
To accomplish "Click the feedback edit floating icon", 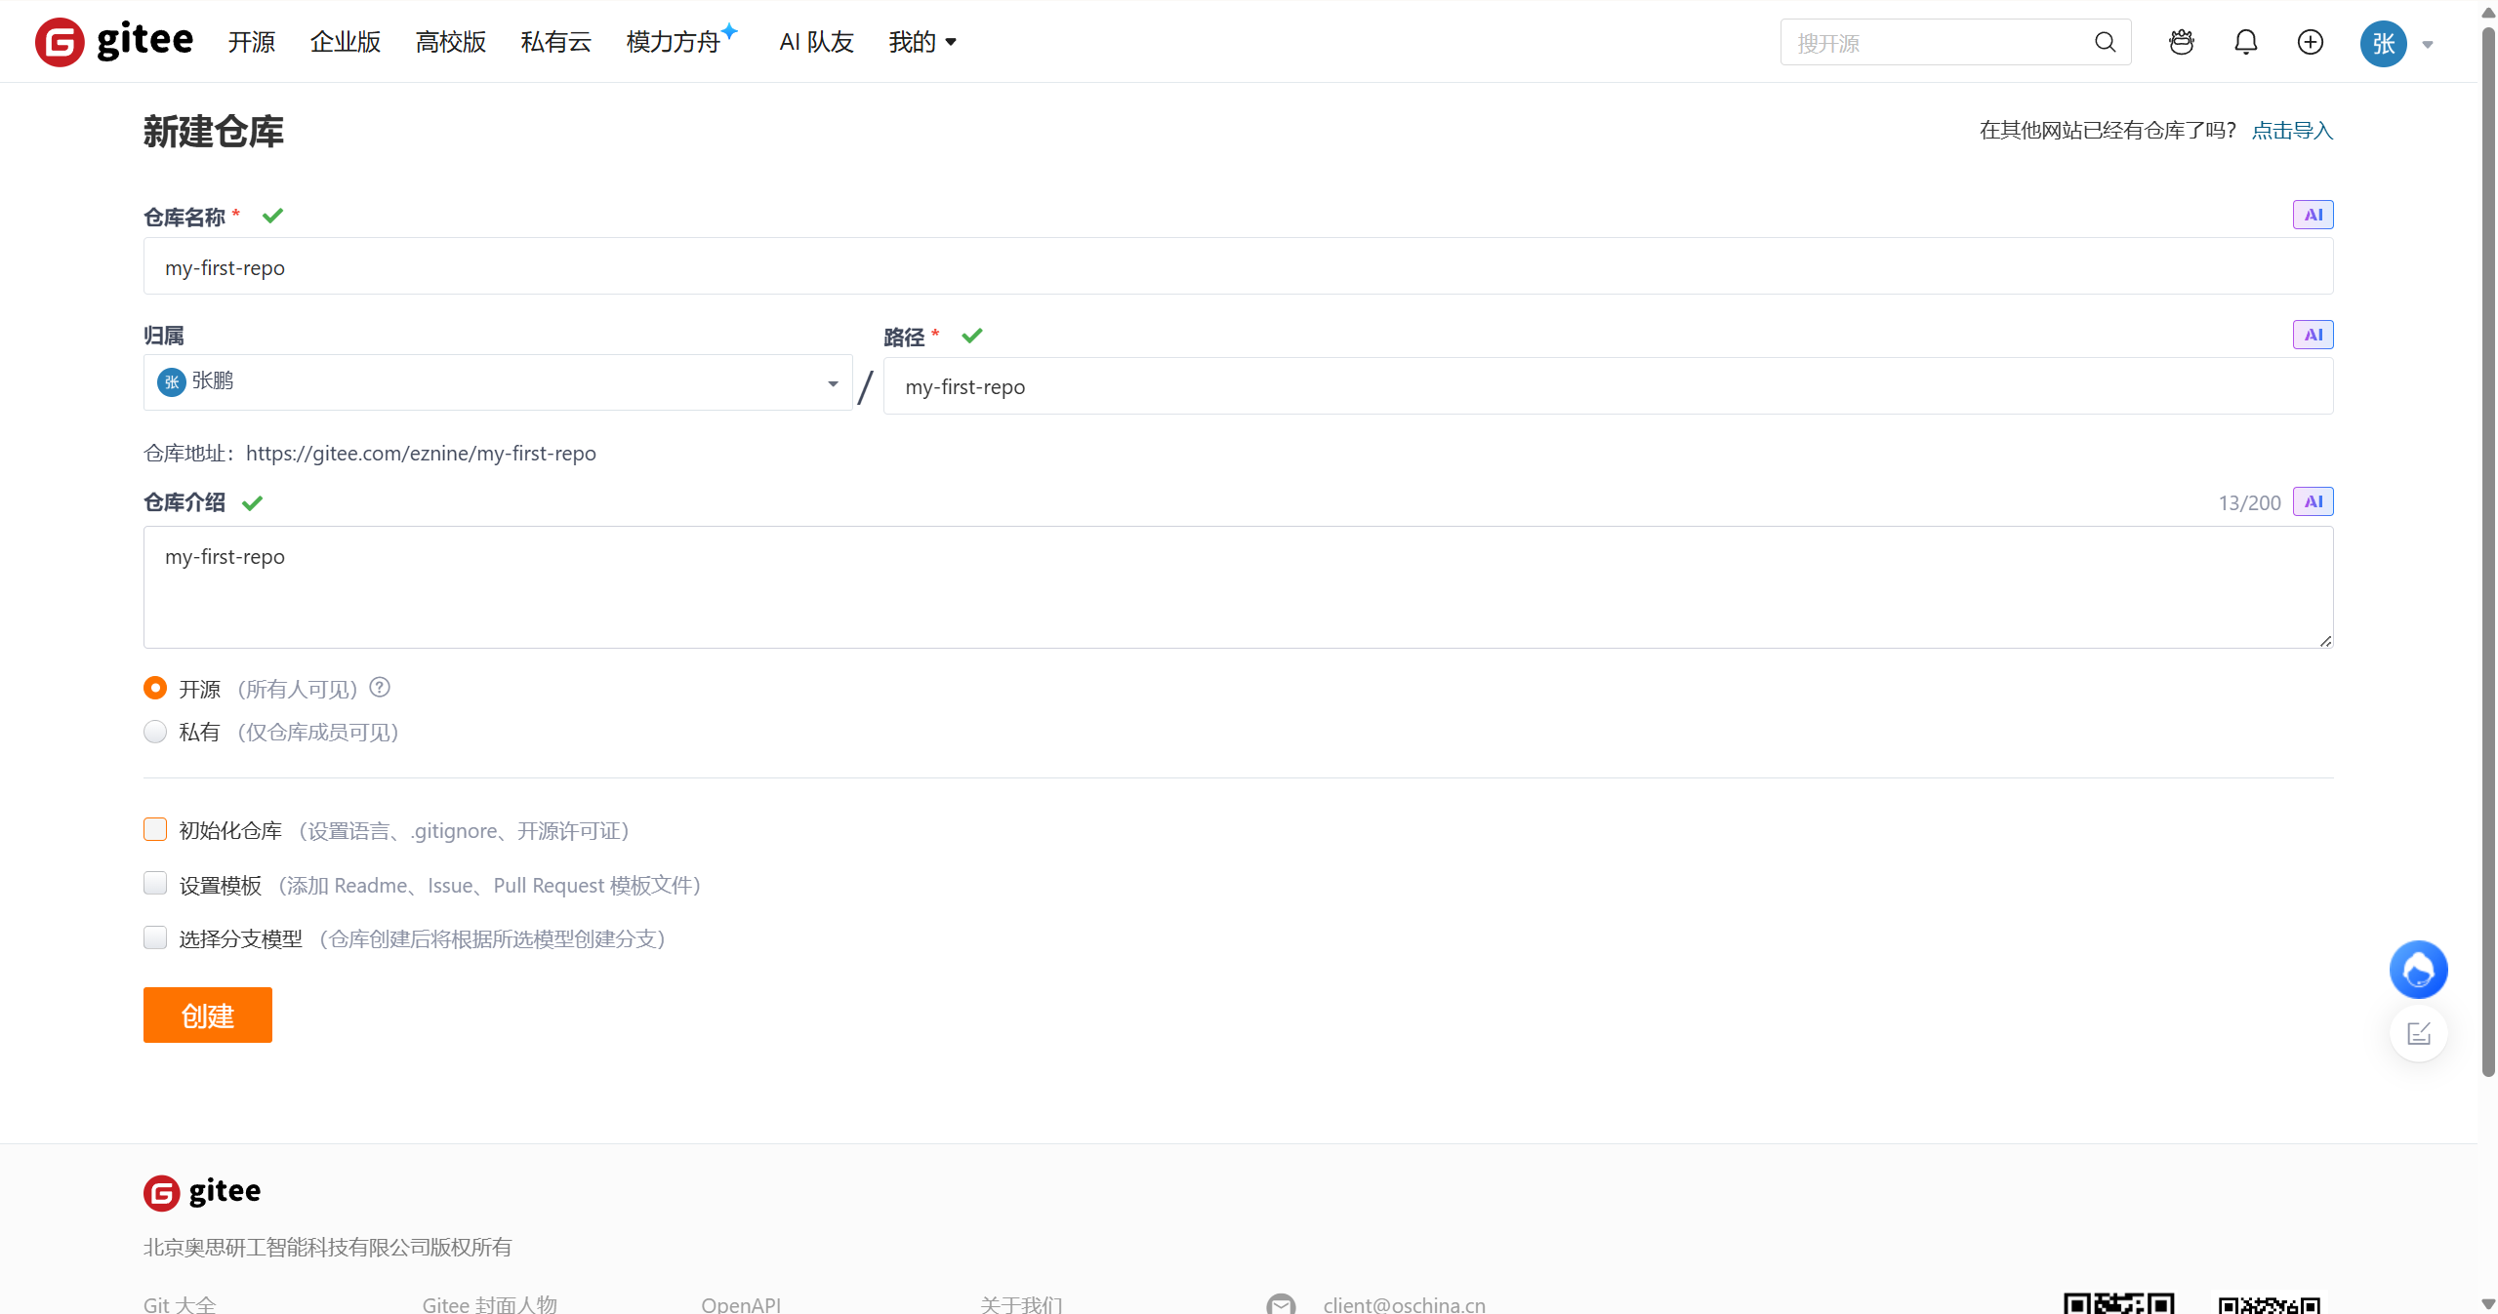I will (x=2418, y=1033).
